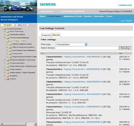The width and height of the screenshot is (134, 126).
Task: Click the Low-Voltage Power Distribution folder icon
Action: pyautogui.click(x=10, y=50)
